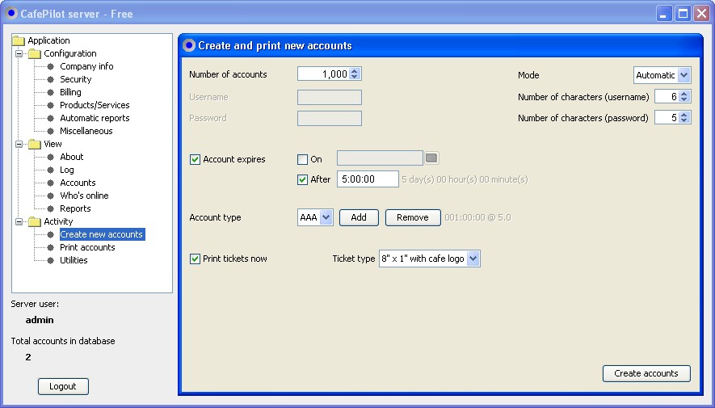715x408 pixels.
Task: Click the View folder icon
Action: (x=35, y=144)
